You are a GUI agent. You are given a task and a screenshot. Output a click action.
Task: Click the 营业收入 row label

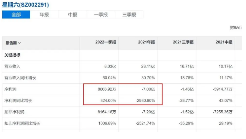click(x=12, y=66)
